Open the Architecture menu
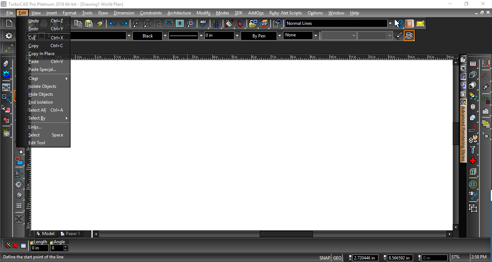The height and width of the screenshot is (262, 492). tap(179, 13)
